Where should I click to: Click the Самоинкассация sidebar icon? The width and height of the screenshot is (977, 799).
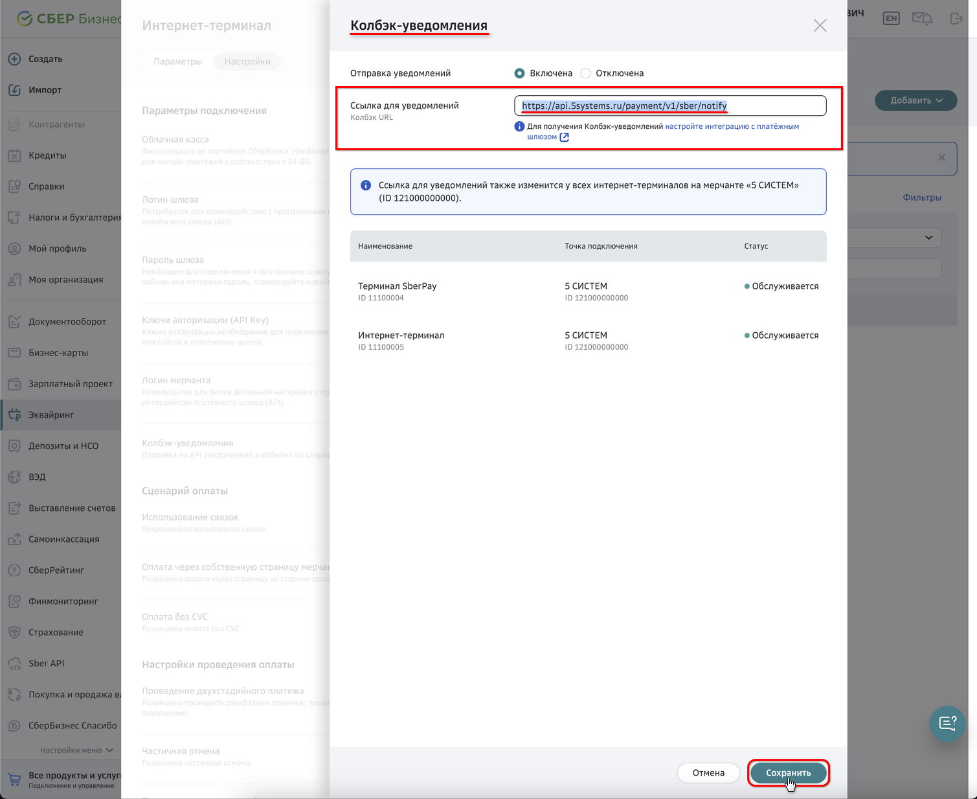click(x=14, y=539)
